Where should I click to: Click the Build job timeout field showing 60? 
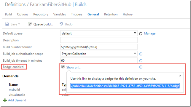pos(99,60)
